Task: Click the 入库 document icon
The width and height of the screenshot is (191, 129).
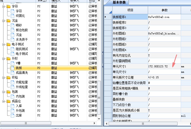Action: click(x=12, y=106)
